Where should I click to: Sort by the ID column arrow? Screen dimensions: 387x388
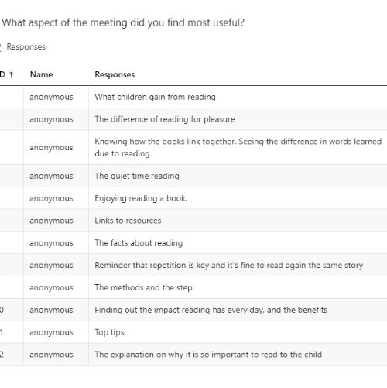click(11, 75)
